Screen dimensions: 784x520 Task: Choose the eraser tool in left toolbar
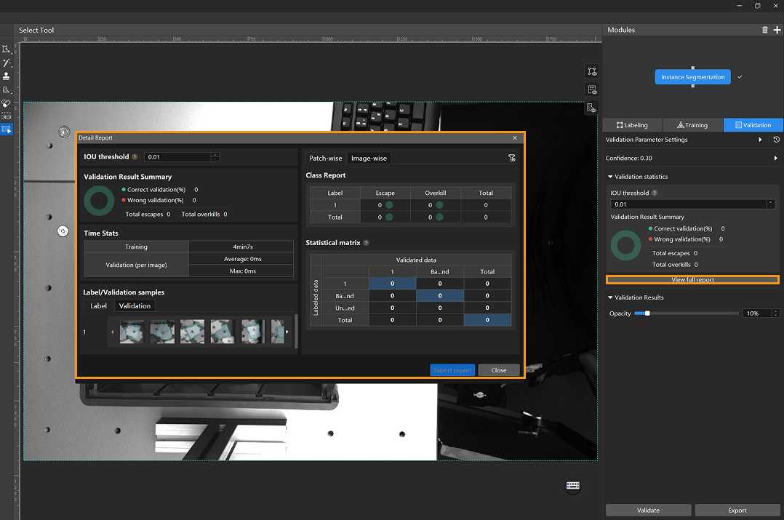coord(6,103)
